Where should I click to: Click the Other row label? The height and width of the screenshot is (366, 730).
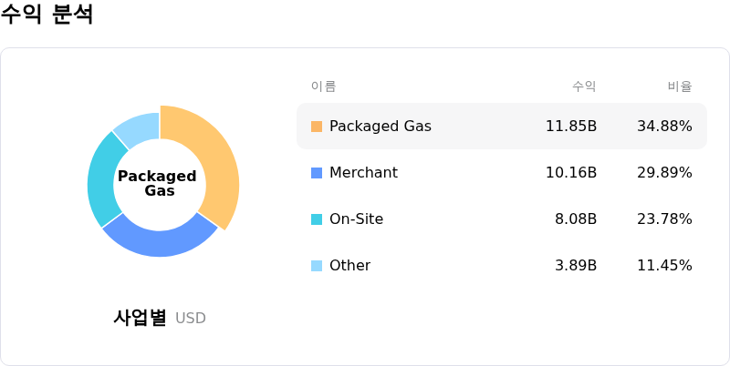350,266
